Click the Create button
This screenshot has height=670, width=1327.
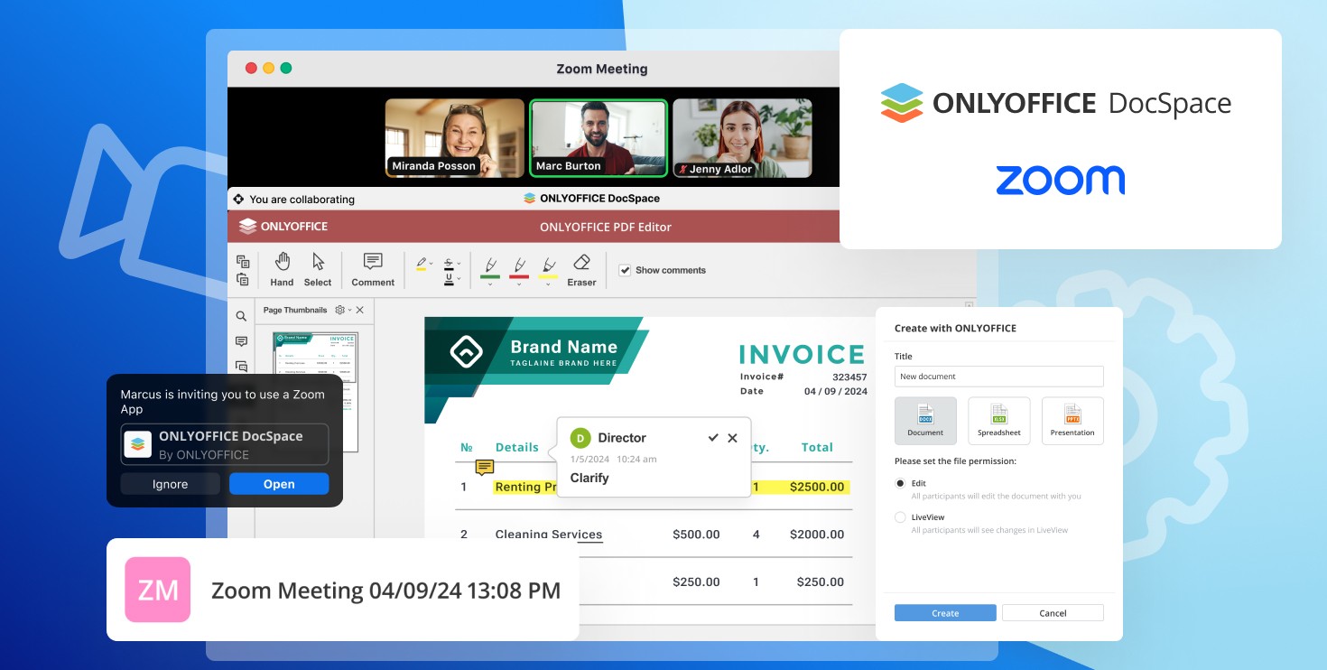[x=945, y=613]
